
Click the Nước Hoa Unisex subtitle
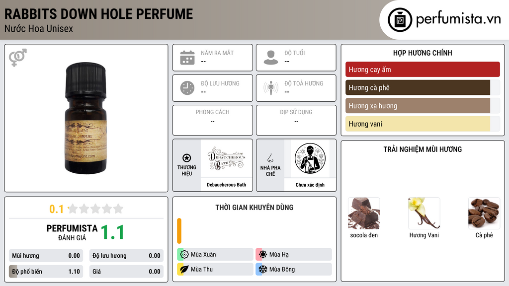(x=39, y=29)
